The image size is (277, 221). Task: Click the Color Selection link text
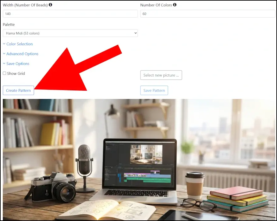click(x=19, y=44)
